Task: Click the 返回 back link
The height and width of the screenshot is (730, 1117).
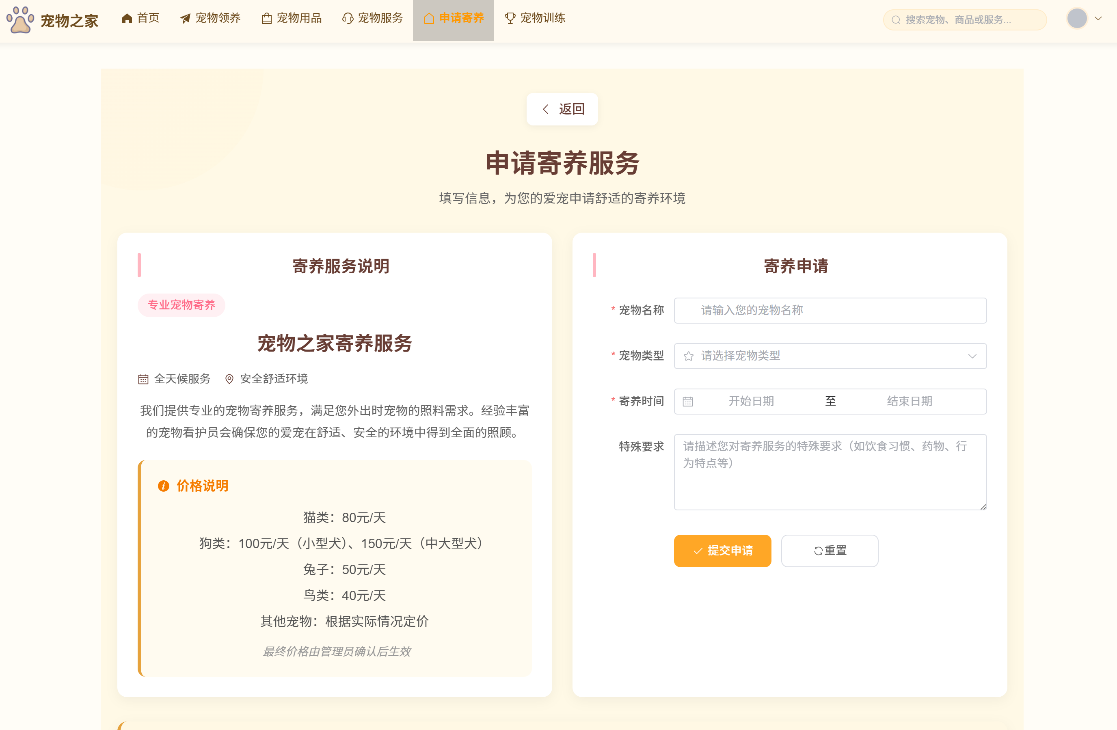Action: click(562, 109)
